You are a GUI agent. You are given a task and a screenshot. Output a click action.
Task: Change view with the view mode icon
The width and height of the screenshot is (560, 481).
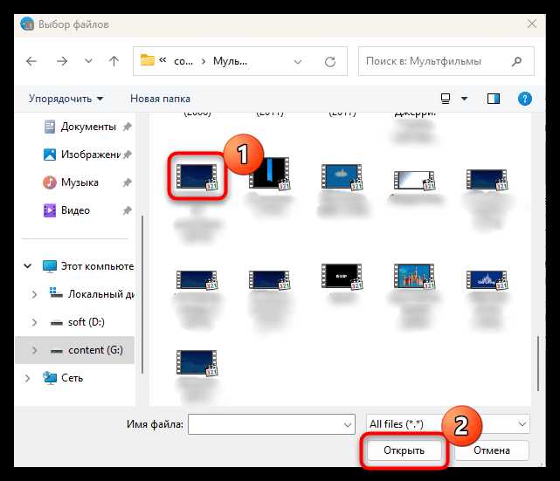coord(446,99)
